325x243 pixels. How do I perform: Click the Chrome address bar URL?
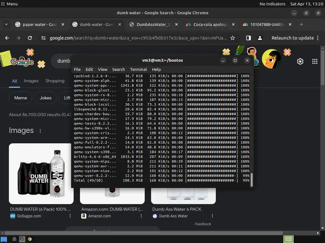138,38
